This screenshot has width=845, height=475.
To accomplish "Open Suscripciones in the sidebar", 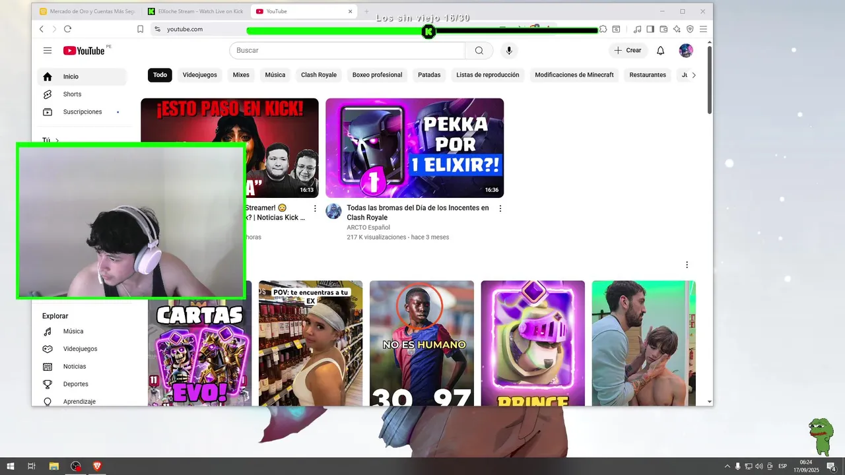I will pos(82,112).
